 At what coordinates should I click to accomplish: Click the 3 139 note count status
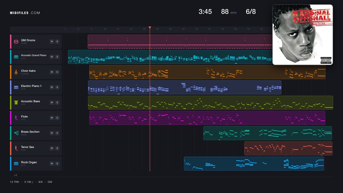tap(29, 182)
